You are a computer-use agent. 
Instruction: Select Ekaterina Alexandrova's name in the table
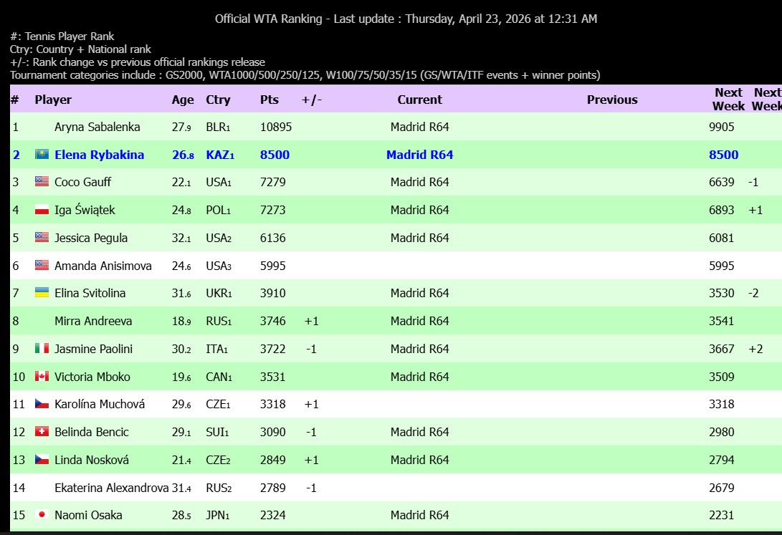click(111, 488)
